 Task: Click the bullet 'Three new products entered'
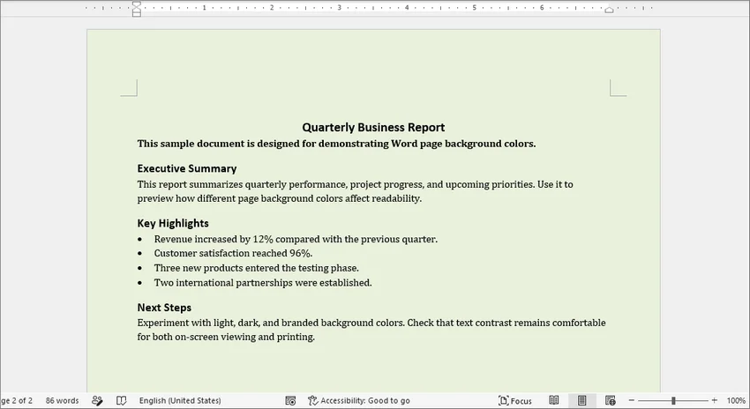tap(257, 268)
